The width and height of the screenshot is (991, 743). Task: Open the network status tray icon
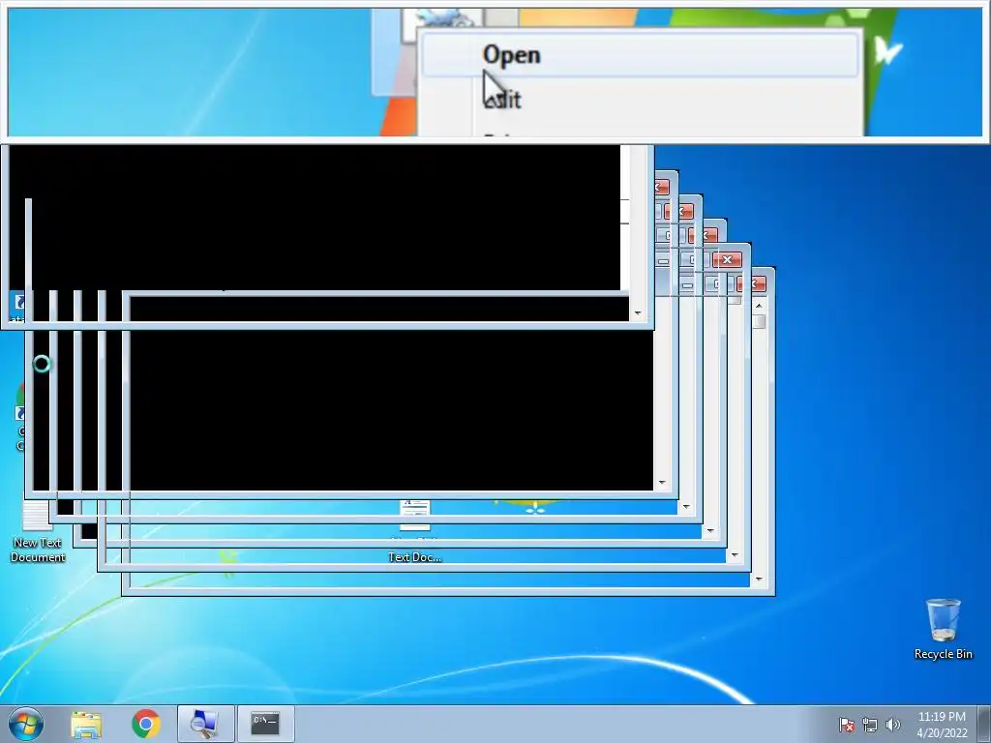[870, 725]
